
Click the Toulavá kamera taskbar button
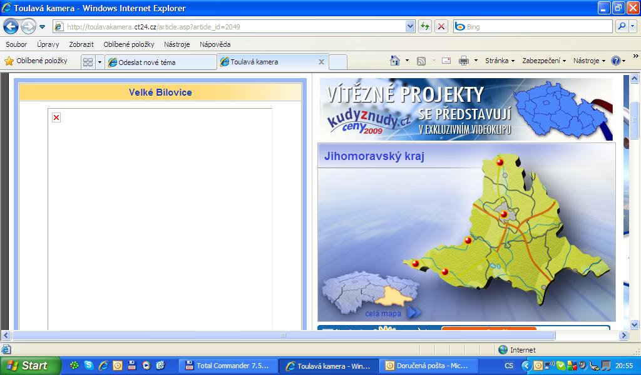point(329,366)
